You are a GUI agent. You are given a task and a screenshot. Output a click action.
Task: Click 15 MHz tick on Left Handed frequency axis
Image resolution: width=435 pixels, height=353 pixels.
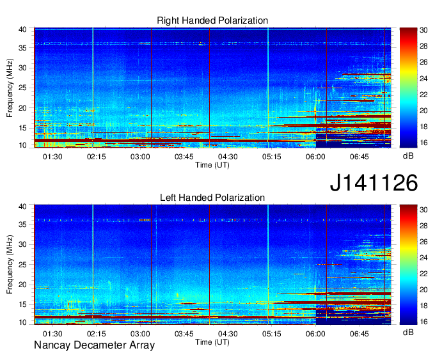[22, 305]
